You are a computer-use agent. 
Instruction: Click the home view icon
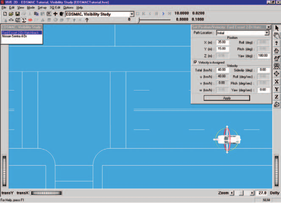coord(276,51)
